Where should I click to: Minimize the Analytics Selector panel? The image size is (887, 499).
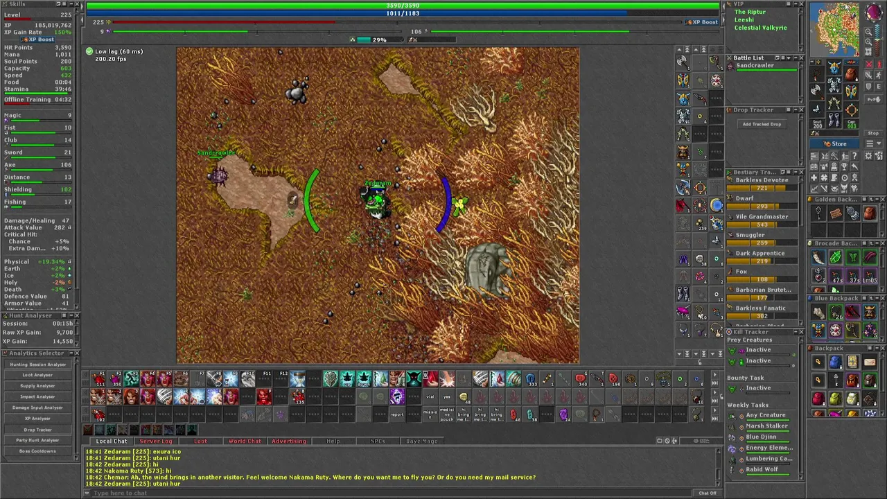[71, 353]
